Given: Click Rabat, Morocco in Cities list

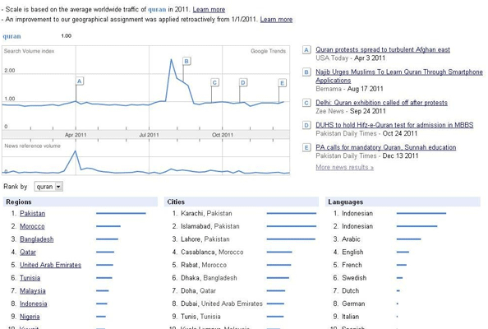Looking at the screenshot, I should [x=204, y=265].
